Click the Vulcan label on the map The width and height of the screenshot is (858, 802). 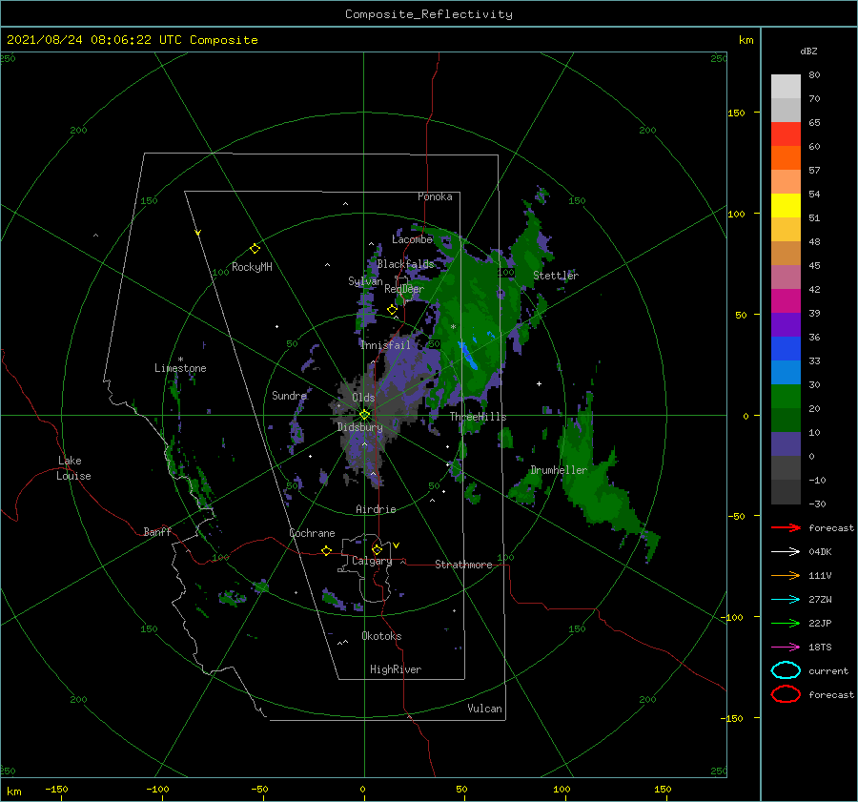tap(485, 709)
